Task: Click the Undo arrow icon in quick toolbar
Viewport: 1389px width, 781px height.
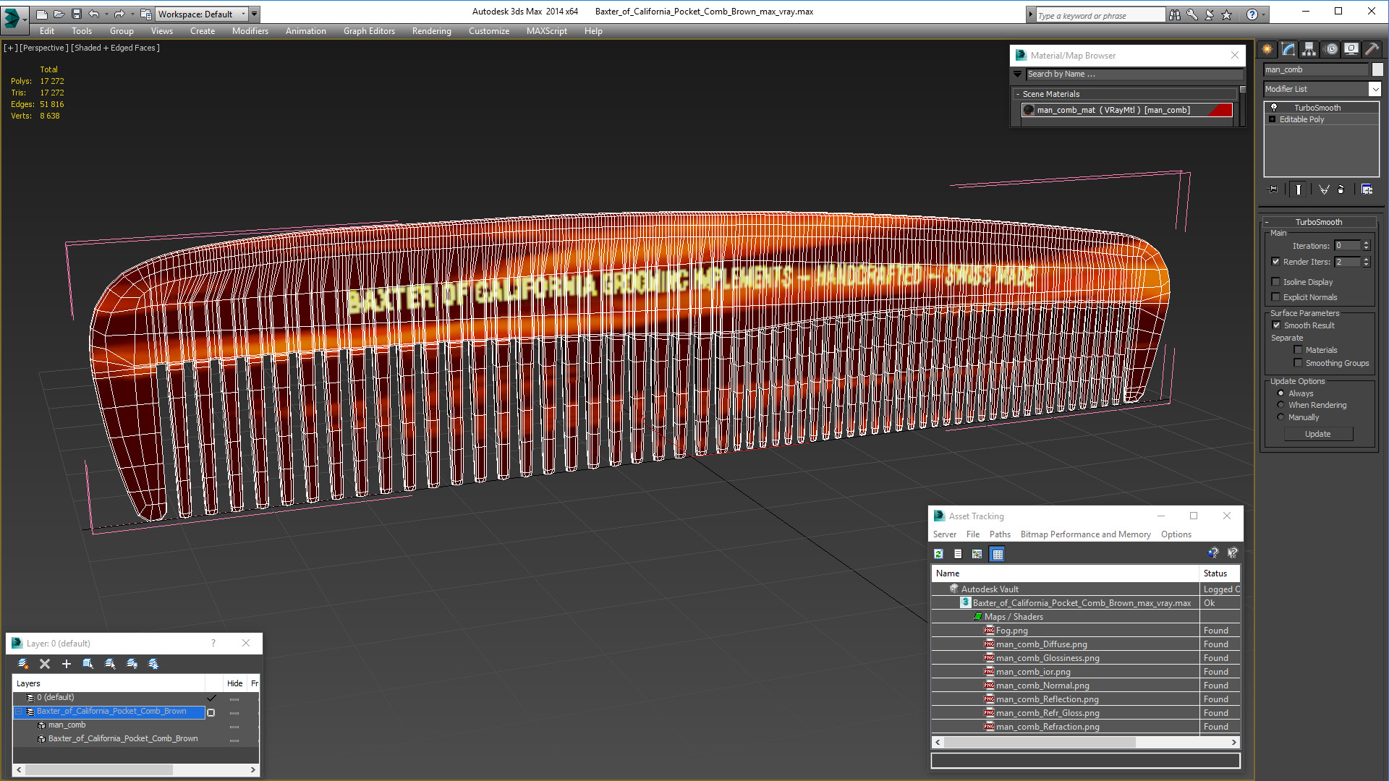Action: 93,14
